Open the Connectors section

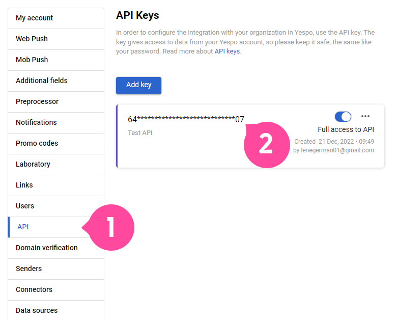[55, 289]
